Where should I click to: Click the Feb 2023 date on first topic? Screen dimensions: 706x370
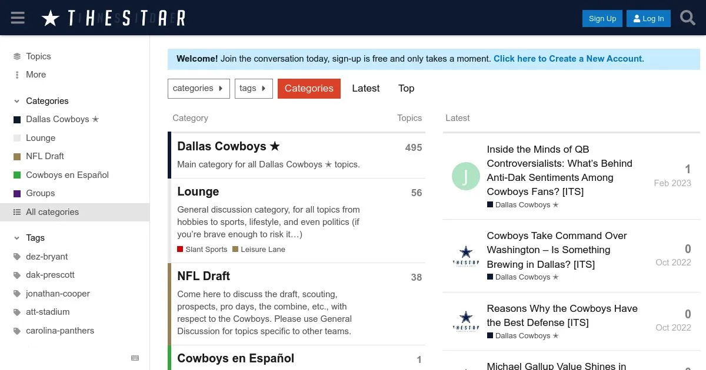(x=672, y=183)
